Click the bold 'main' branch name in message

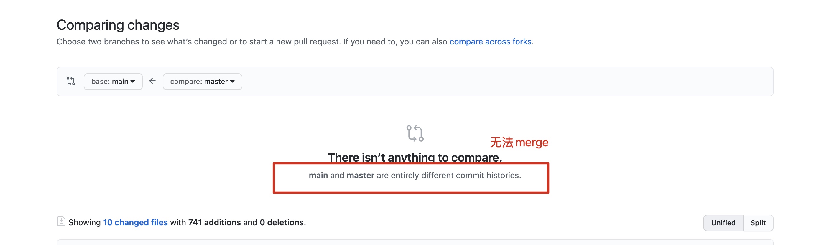318,175
